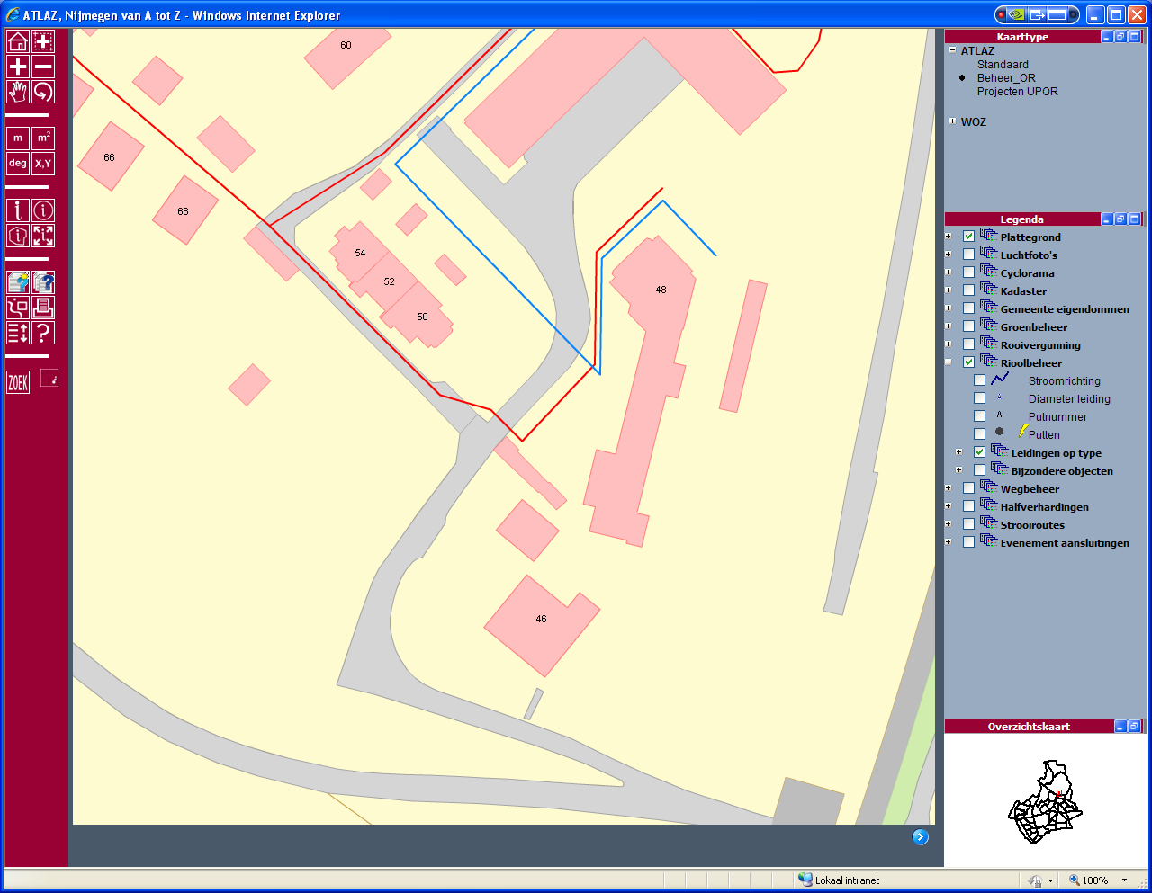
Task: Uncheck the Plattegrond layer checkbox
Action: [x=968, y=237]
